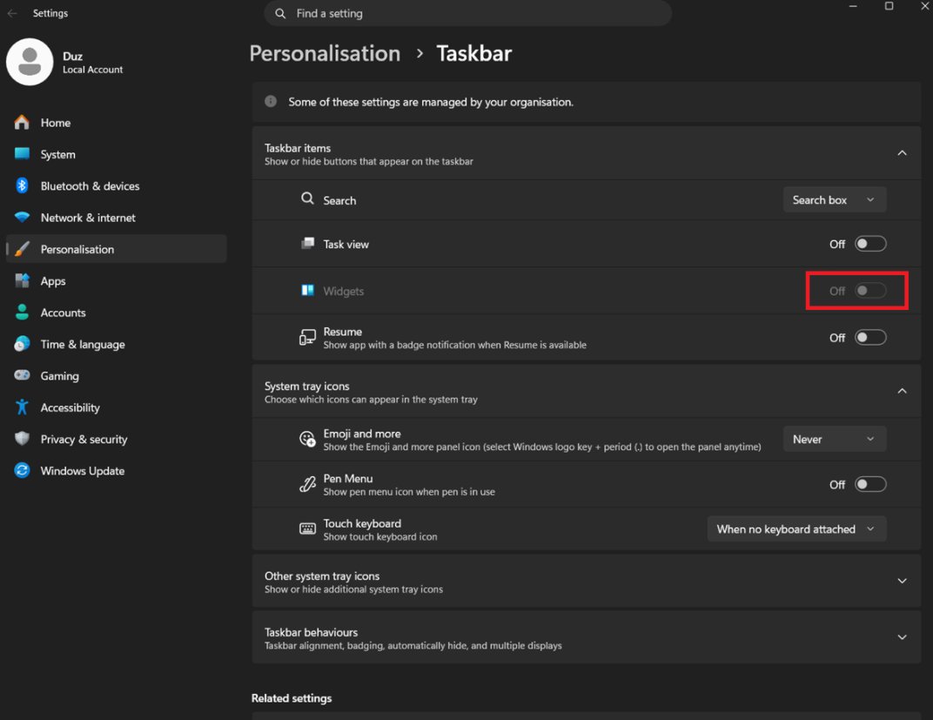Click the Gaming controller icon
Viewport: 933px width, 720px height.
[22, 375]
